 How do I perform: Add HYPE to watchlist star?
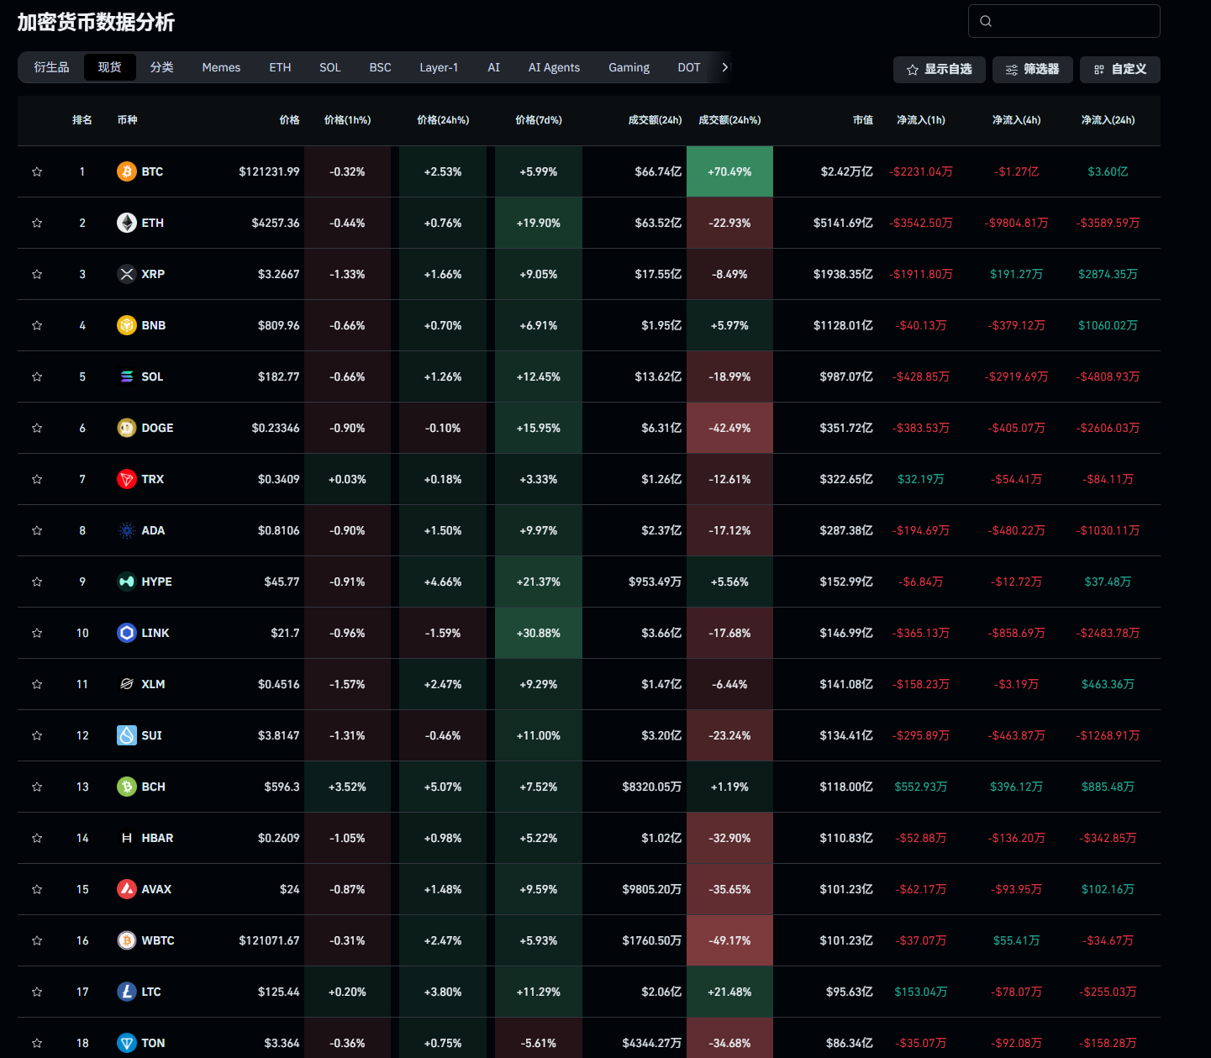click(x=37, y=582)
